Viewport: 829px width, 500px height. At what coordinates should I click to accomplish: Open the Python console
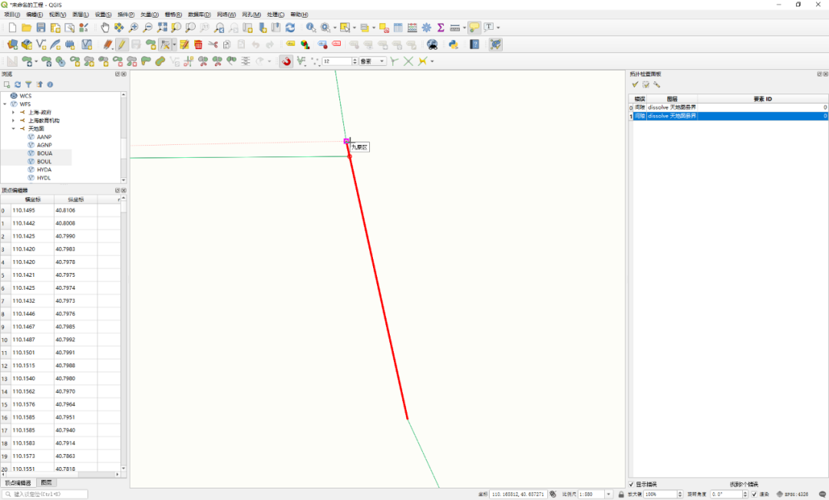click(453, 44)
